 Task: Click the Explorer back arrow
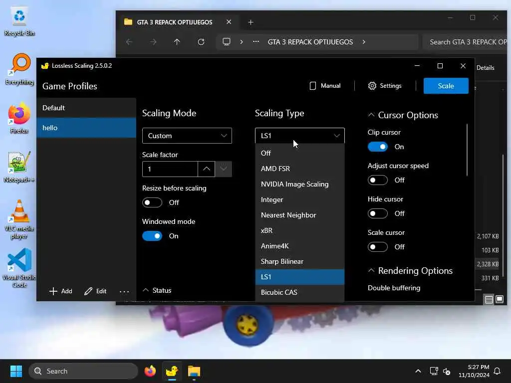129,42
